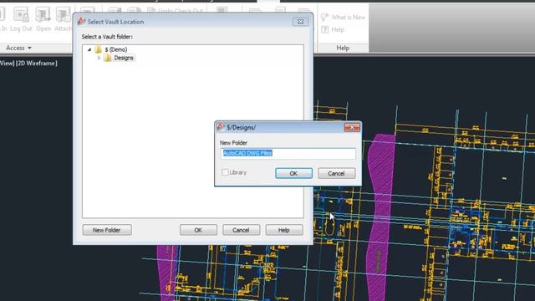The width and height of the screenshot is (535, 301).
Task: Click the $ (Demo) folder icon
Action: (99, 49)
